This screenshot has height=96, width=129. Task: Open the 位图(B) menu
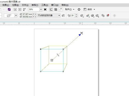(x=15, y=5)
